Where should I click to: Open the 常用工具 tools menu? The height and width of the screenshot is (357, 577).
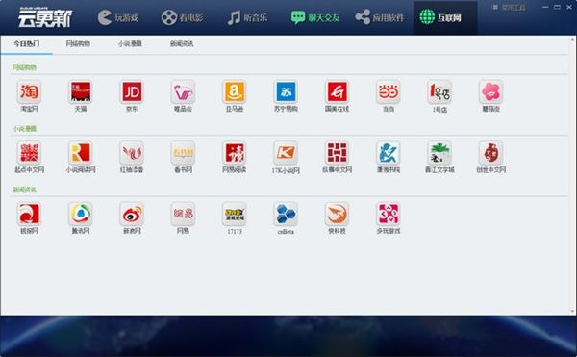point(510,8)
